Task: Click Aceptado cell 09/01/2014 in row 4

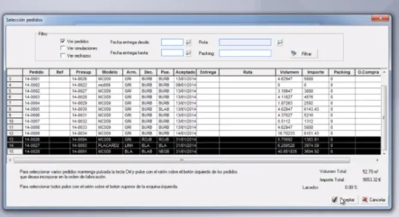Action: [185, 85]
